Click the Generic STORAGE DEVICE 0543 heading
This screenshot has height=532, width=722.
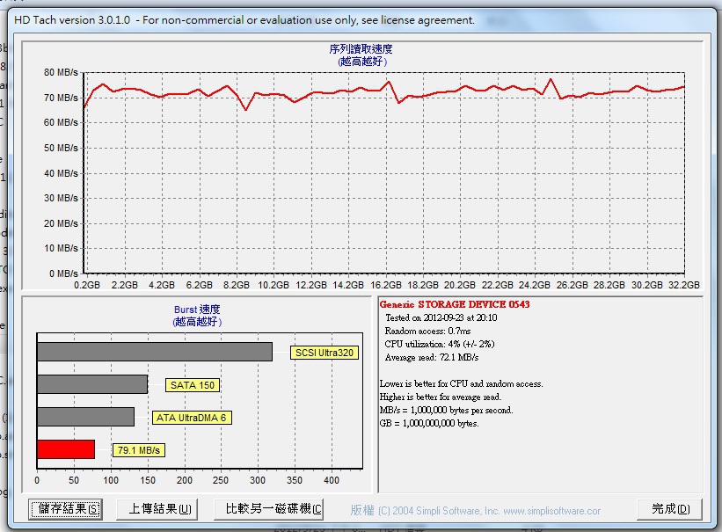pyautogui.click(x=455, y=304)
